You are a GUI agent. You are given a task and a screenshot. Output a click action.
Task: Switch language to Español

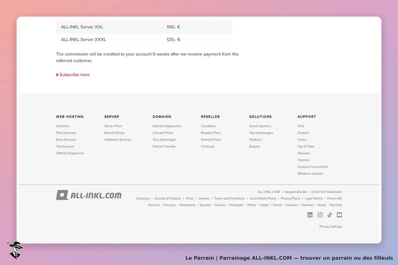[205, 205]
